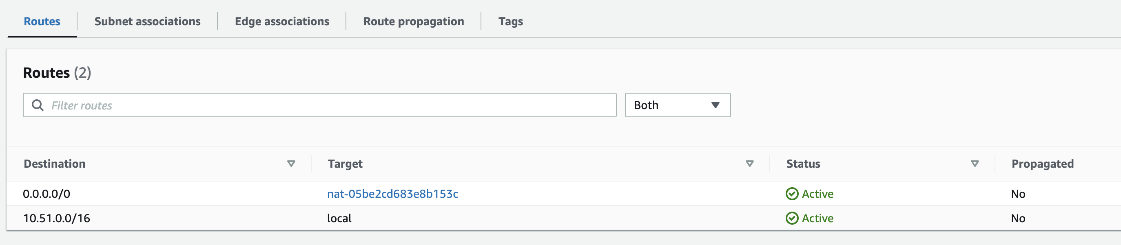Click the green Active status icon for 0.0.0.0/0
1121x245 pixels.
pyautogui.click(x=793, y=194)
